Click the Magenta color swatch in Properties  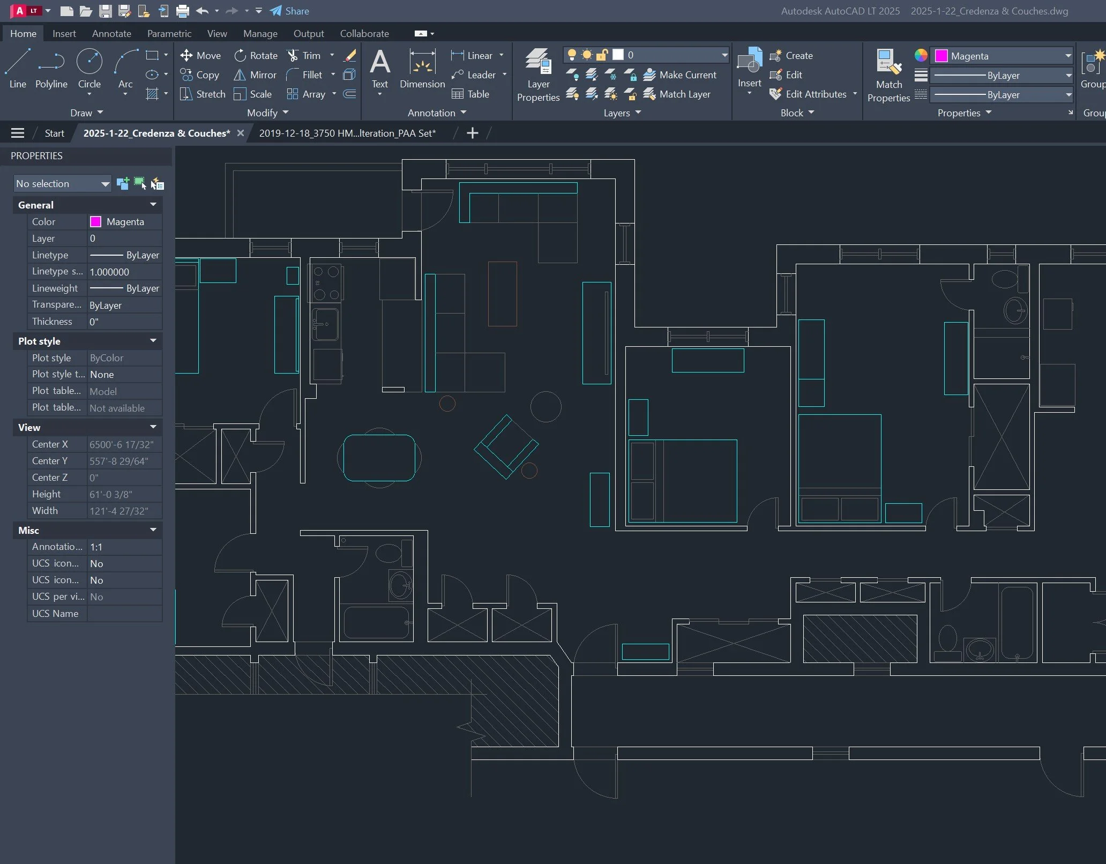96,222
